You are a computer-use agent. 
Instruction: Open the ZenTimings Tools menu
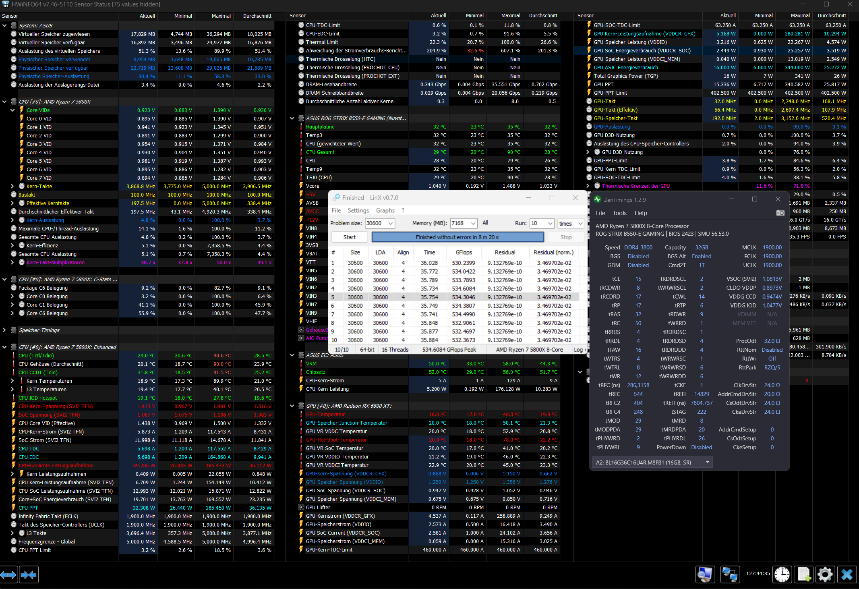click(x=619, y=213)
